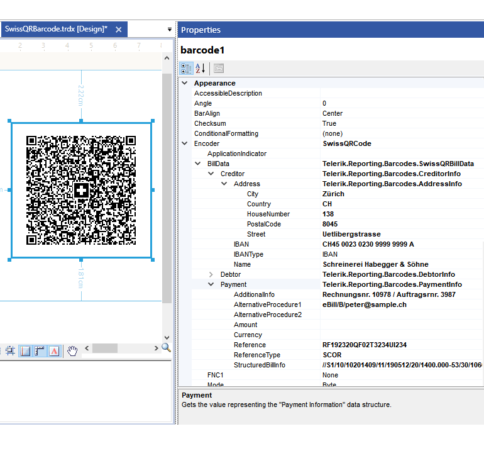Click the designer vertical scroll down arrow
This screenshot has height=463, width=484.
point(167,338)
